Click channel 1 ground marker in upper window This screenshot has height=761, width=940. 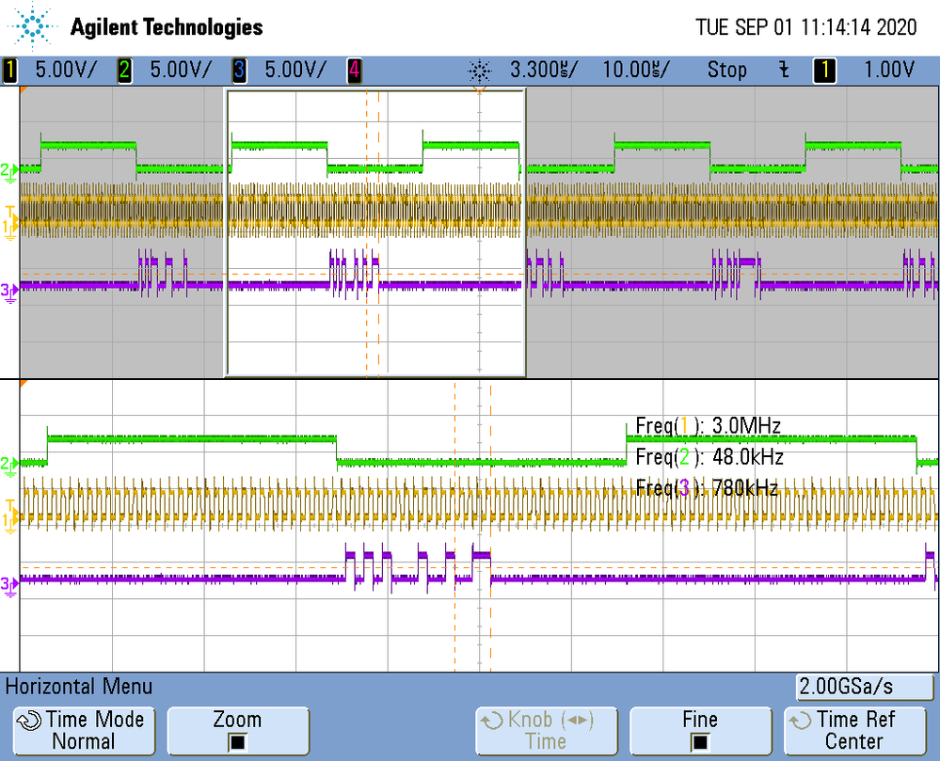(x=9, y=229)
